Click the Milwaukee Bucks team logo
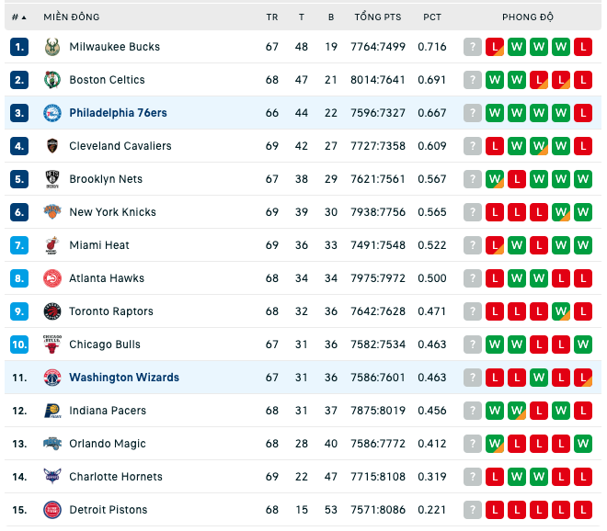Image resolution: width=607 pixels, height=531 pixels. pyautogui.click(x=52, y=47)
